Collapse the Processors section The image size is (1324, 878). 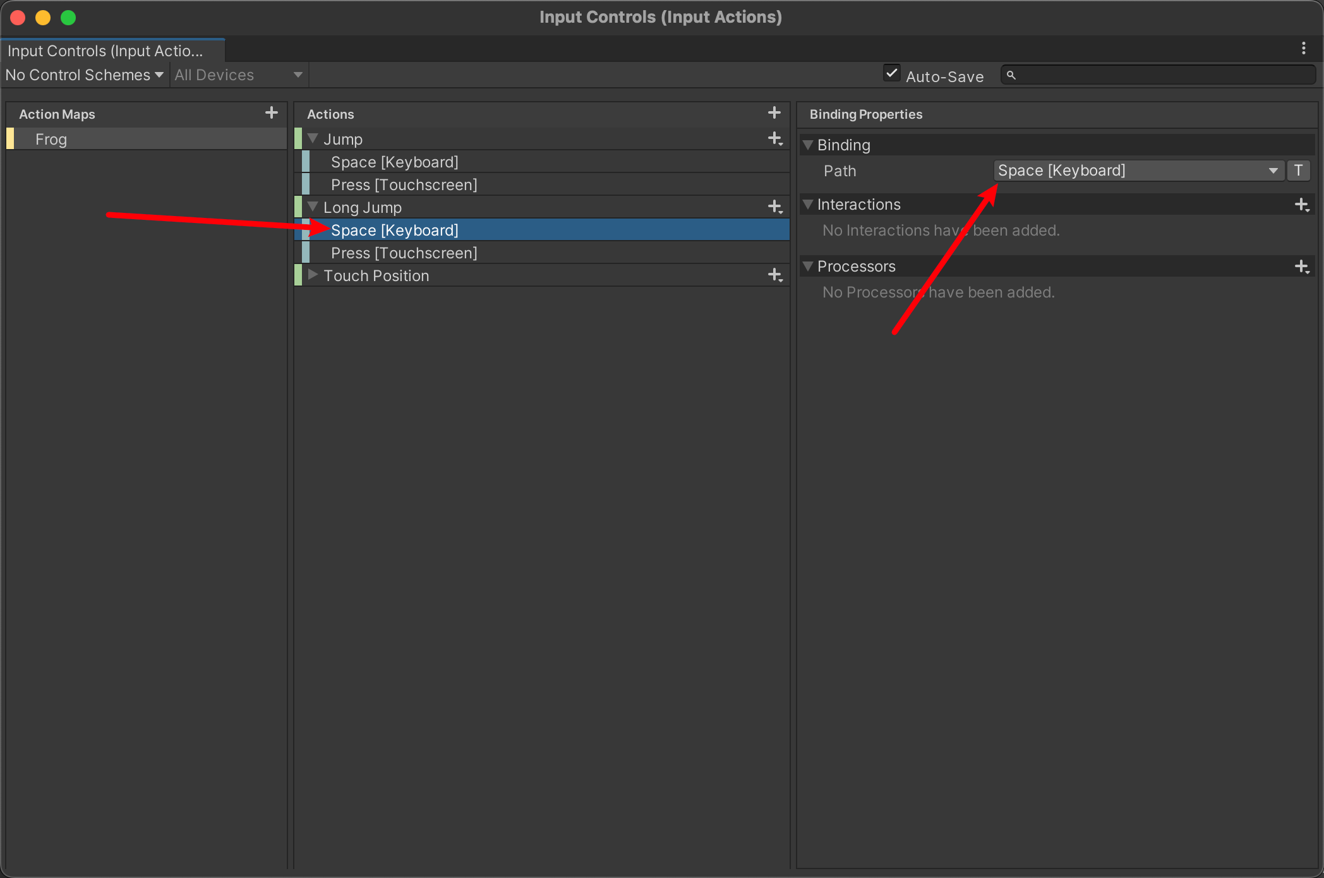tap(807, 266)
